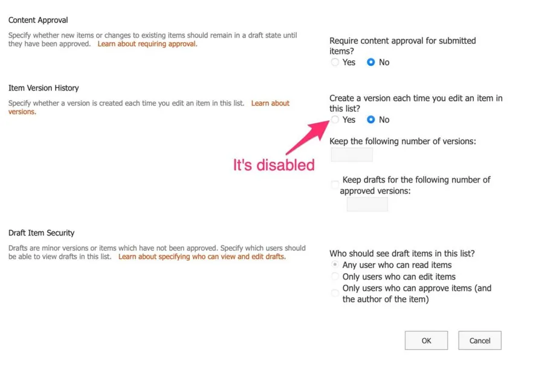
Task: Click the Item Version History heading
Action: (44, 88)
